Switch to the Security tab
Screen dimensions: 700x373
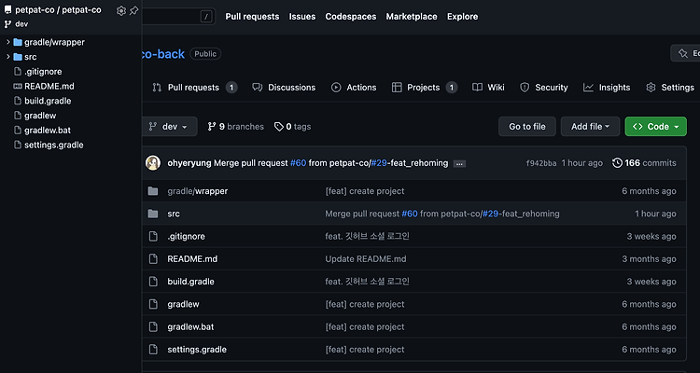click(x=544, y=88)
